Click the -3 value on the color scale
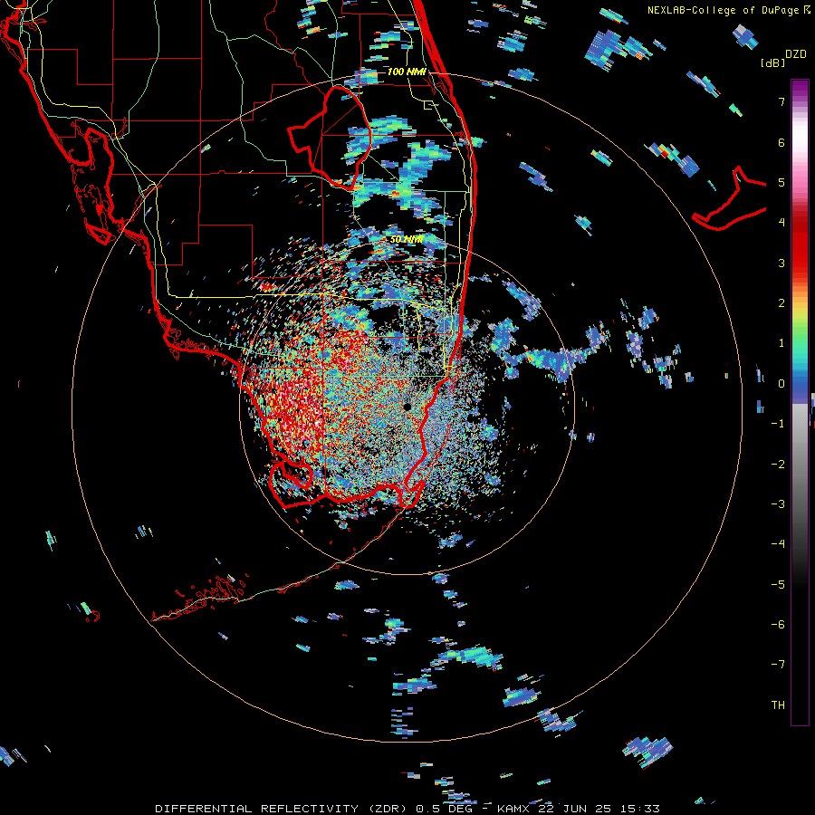The width and height of the screenshot is (815, 815). [x=778, y=504]
